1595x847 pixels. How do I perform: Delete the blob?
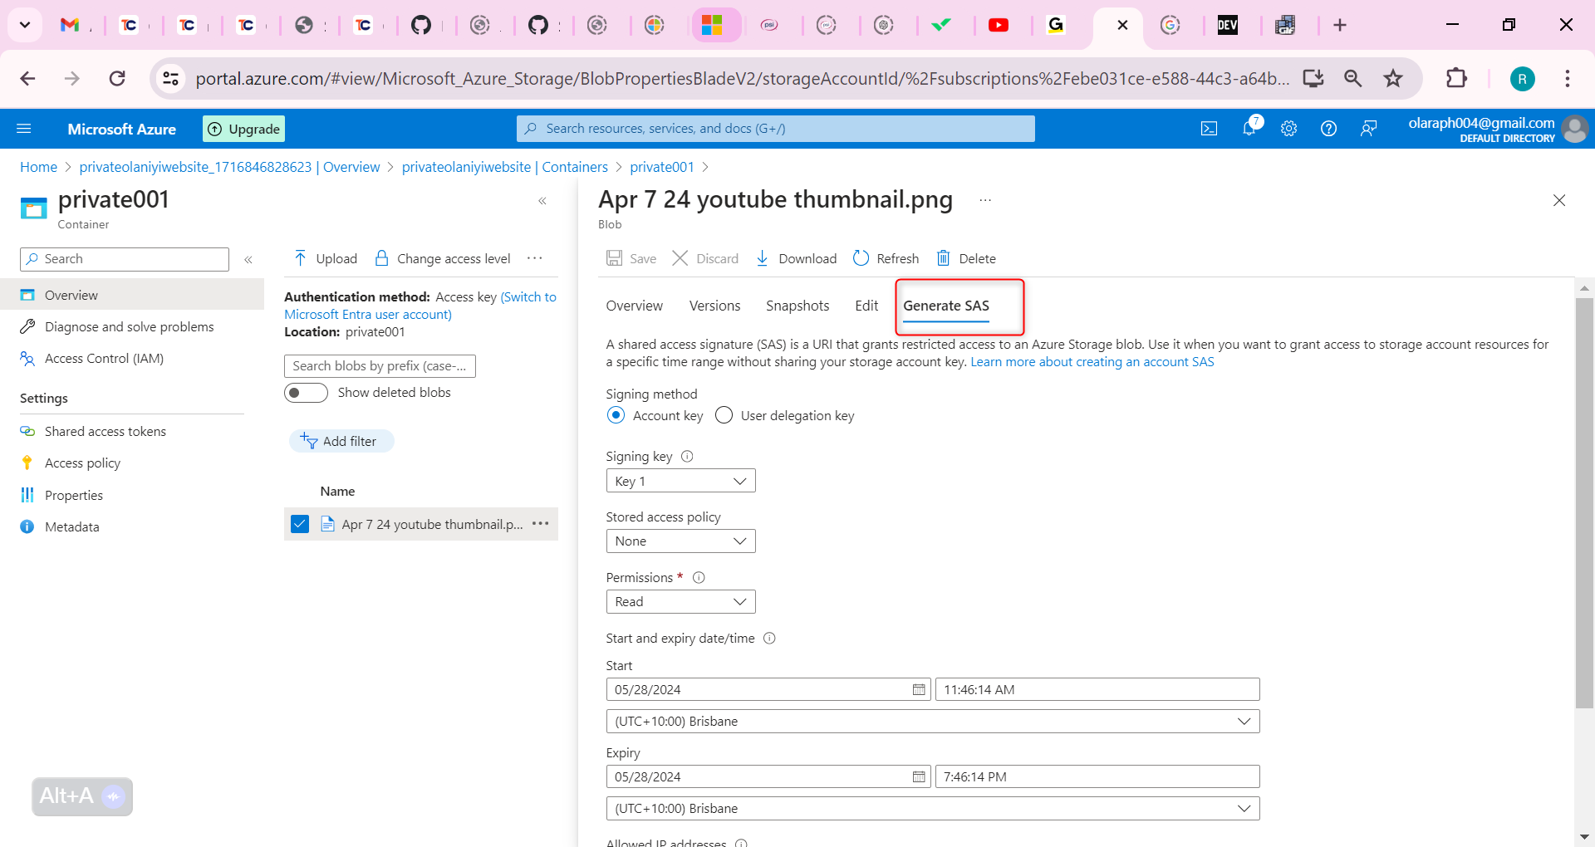965,258
